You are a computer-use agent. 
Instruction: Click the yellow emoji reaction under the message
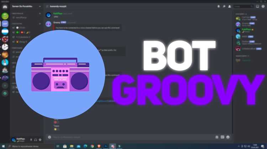55,129
